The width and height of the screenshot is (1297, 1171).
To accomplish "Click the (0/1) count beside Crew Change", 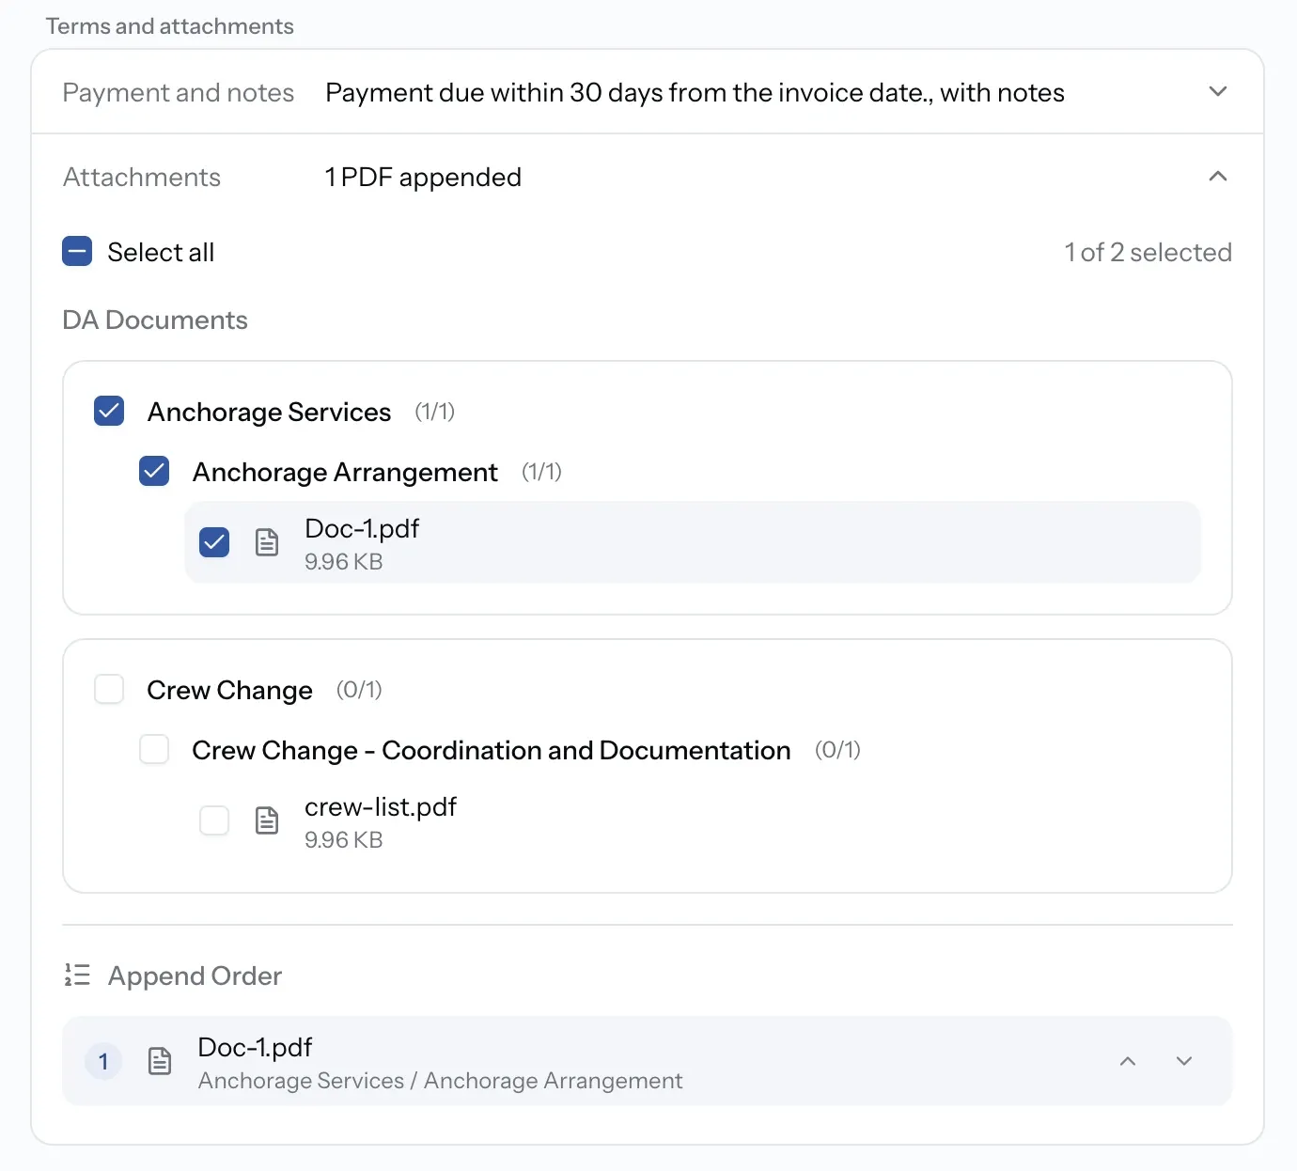I will point(359,690).
